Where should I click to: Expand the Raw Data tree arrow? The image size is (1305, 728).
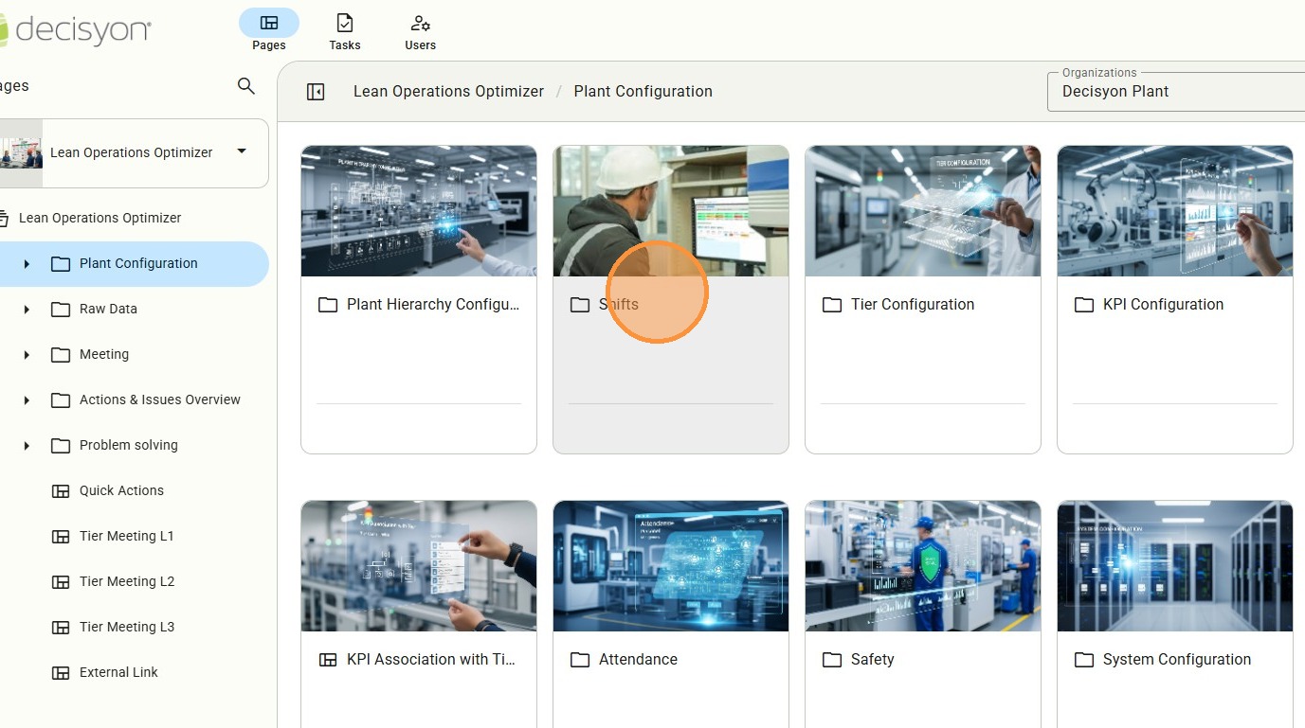[x=27, y=310]
